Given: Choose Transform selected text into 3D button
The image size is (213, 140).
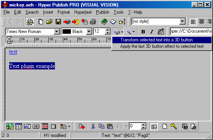Looking at the screenshot, I should [162, 40].
